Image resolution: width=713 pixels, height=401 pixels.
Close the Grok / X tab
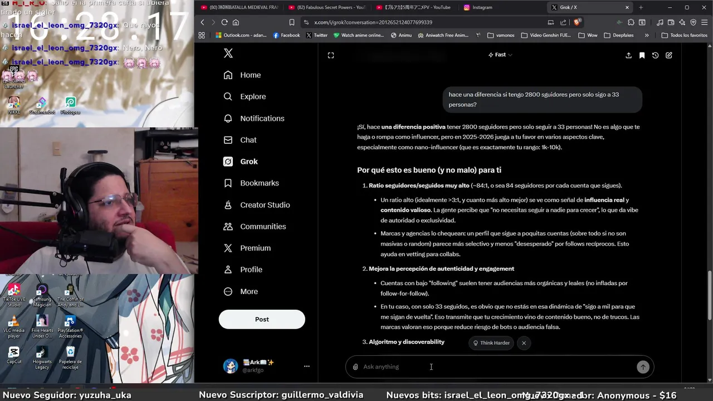click(627, 7)
